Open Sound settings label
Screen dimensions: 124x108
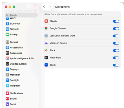[x=13, y=99]
